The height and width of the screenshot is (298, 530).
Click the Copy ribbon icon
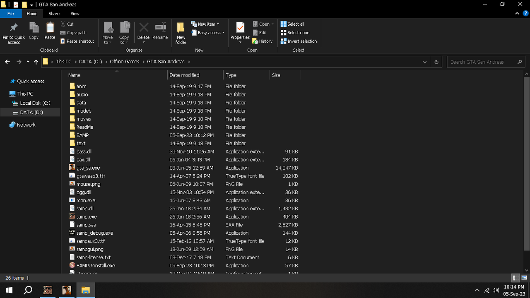click(x=34, y=28)
